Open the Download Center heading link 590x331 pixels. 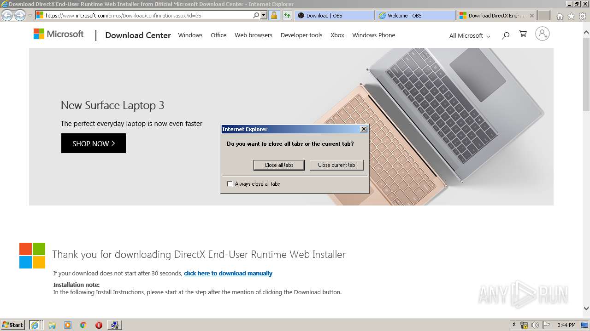(138, 35)
